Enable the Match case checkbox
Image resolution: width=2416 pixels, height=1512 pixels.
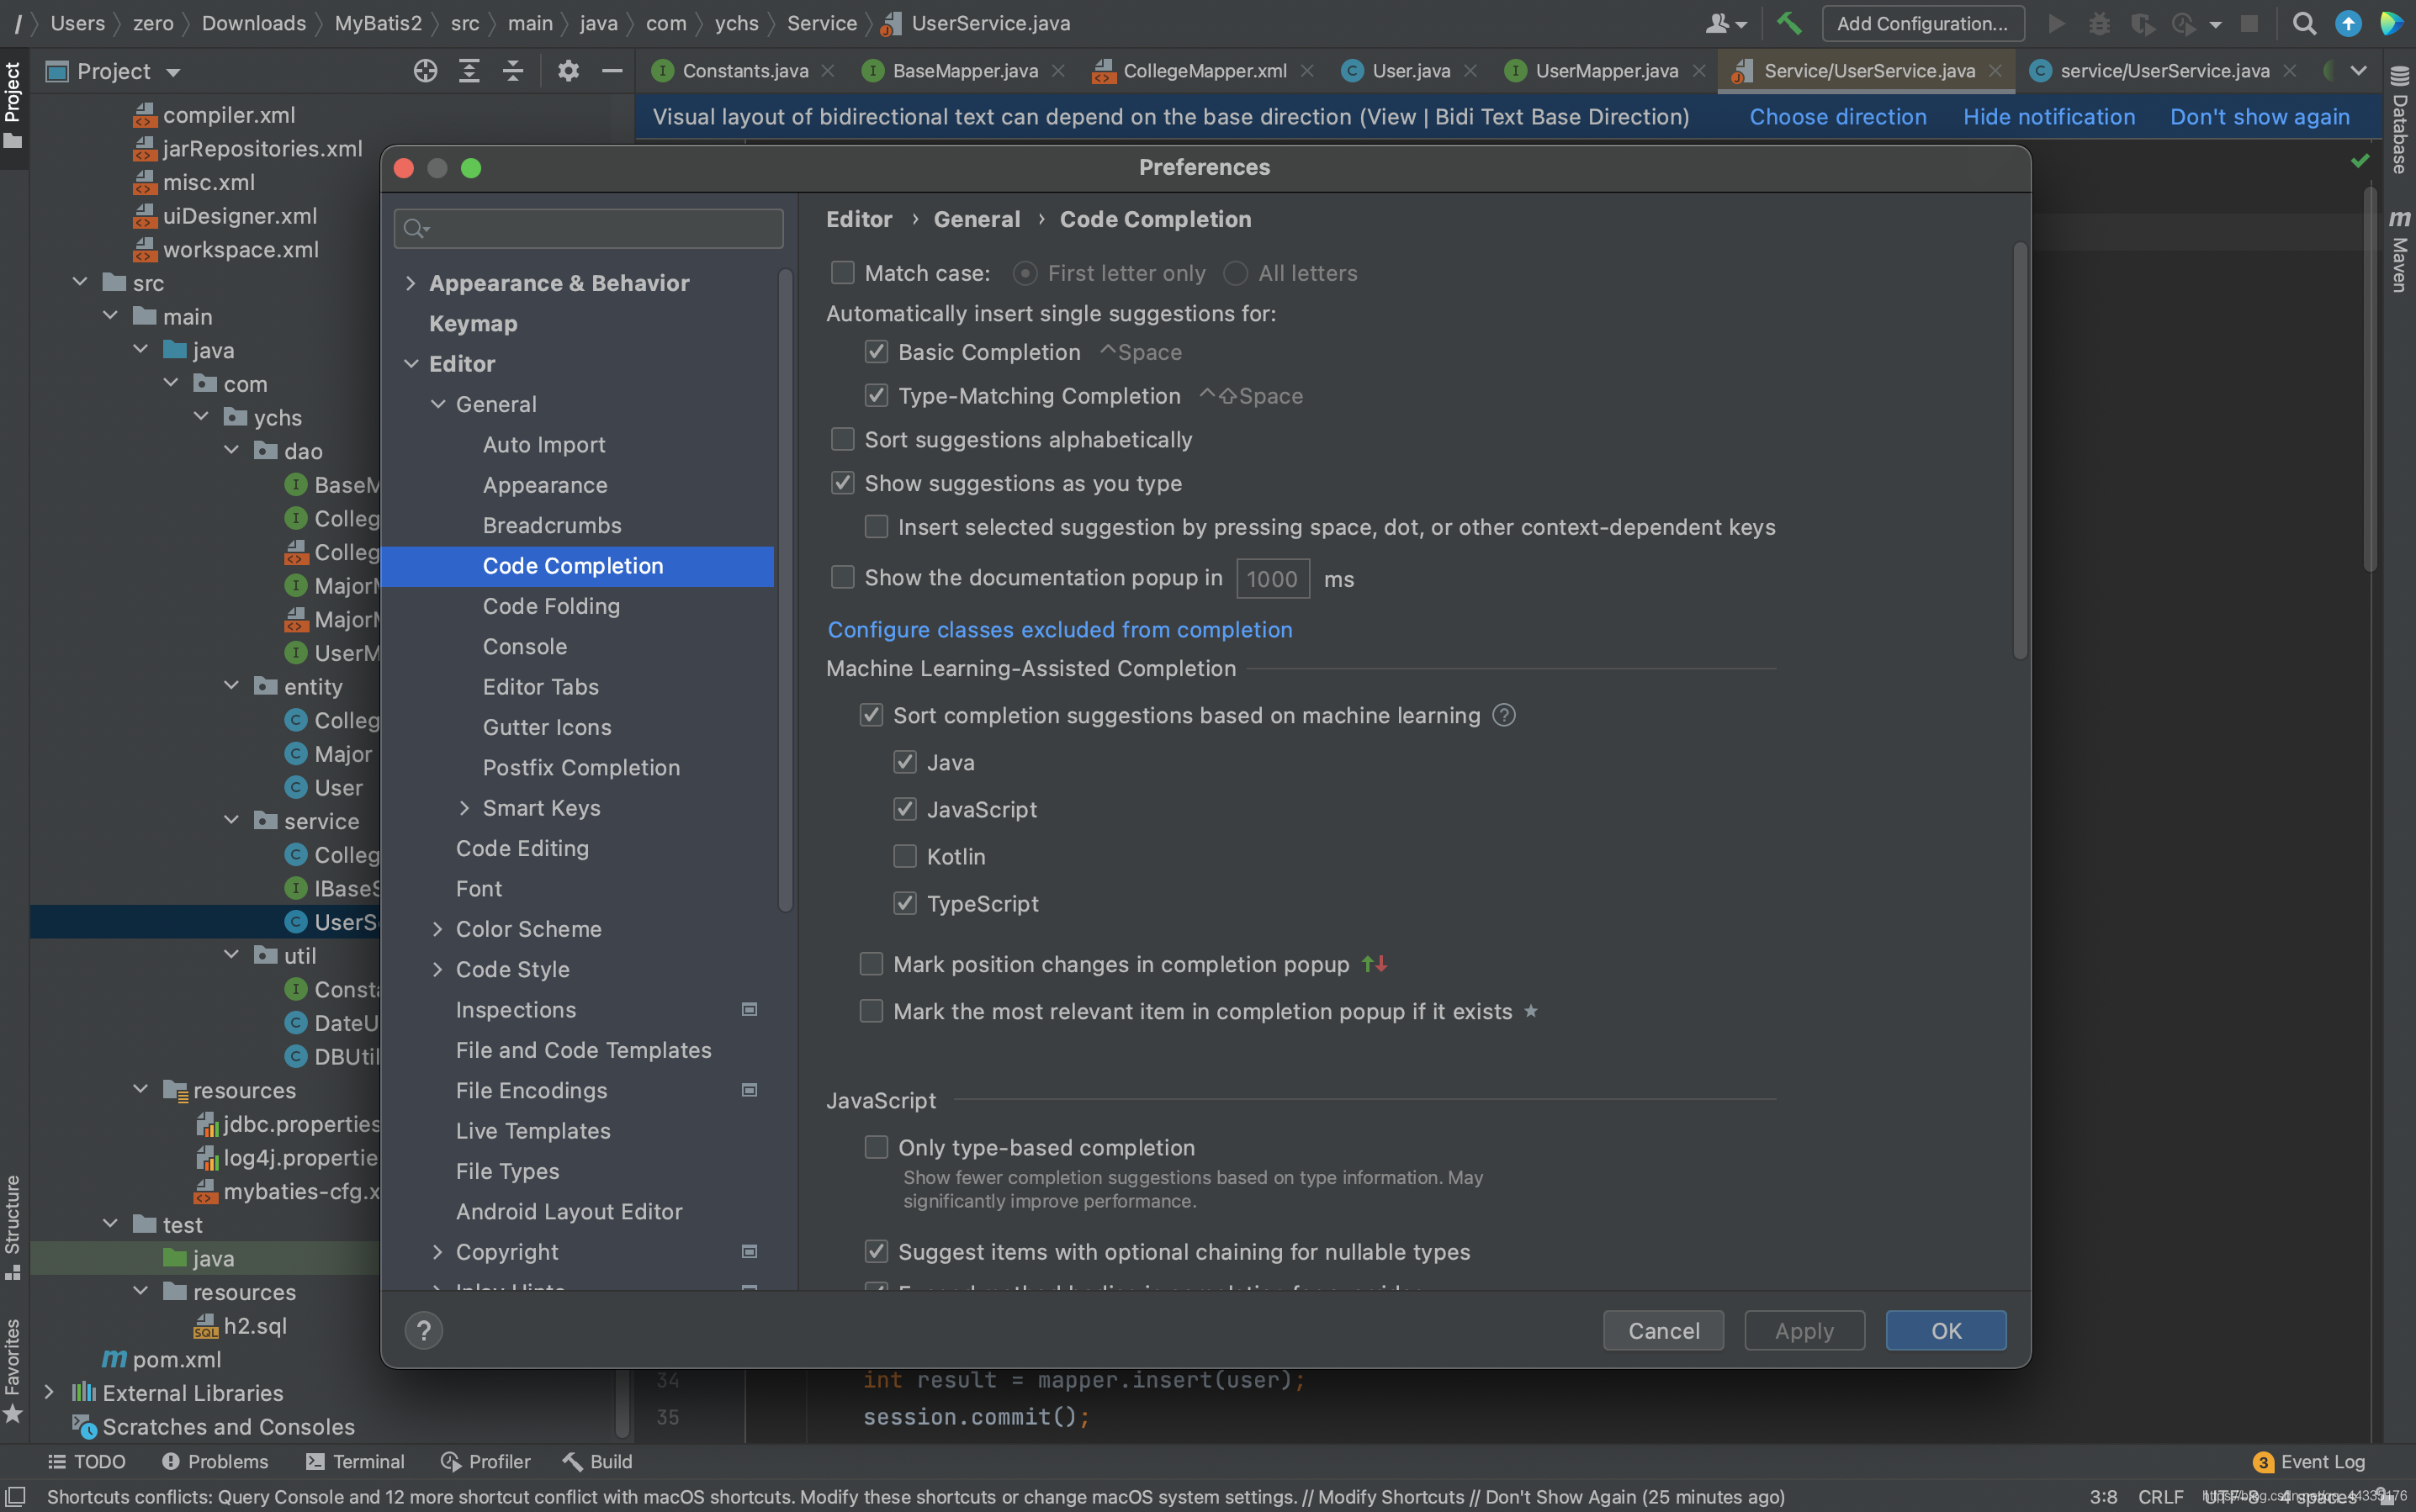click(x=842, y=273)
